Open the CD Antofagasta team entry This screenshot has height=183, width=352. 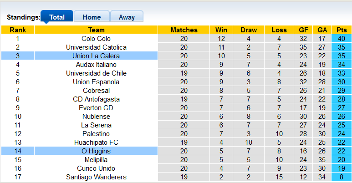[96, 99]
